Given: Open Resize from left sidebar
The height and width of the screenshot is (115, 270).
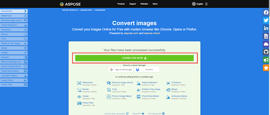Looking at the screenshot, I should (x=14, y=34).
